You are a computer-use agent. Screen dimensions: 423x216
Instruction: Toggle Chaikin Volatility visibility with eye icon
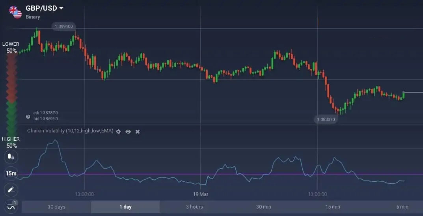point(128,131)
